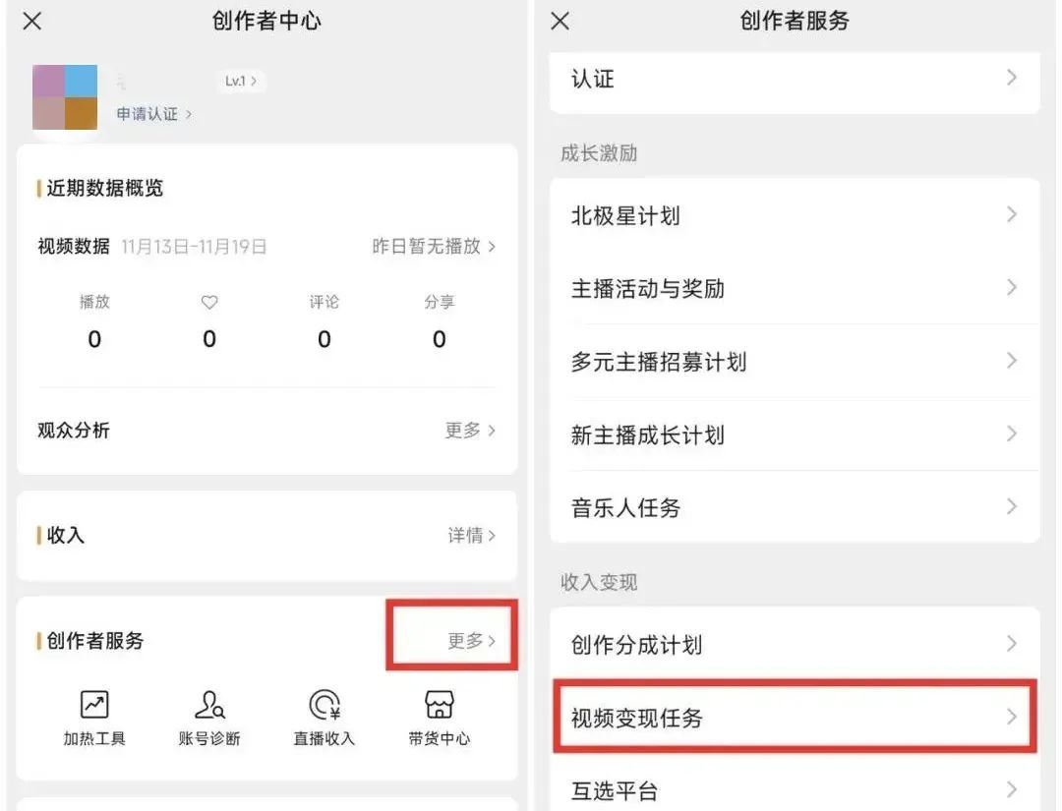
Task: Click chevron on 主播活动与奖励 row
Action: [1011, 288]
